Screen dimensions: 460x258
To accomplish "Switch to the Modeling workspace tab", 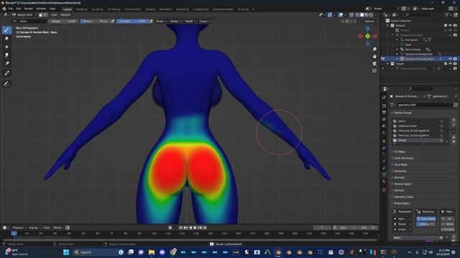I will (81, 9).
